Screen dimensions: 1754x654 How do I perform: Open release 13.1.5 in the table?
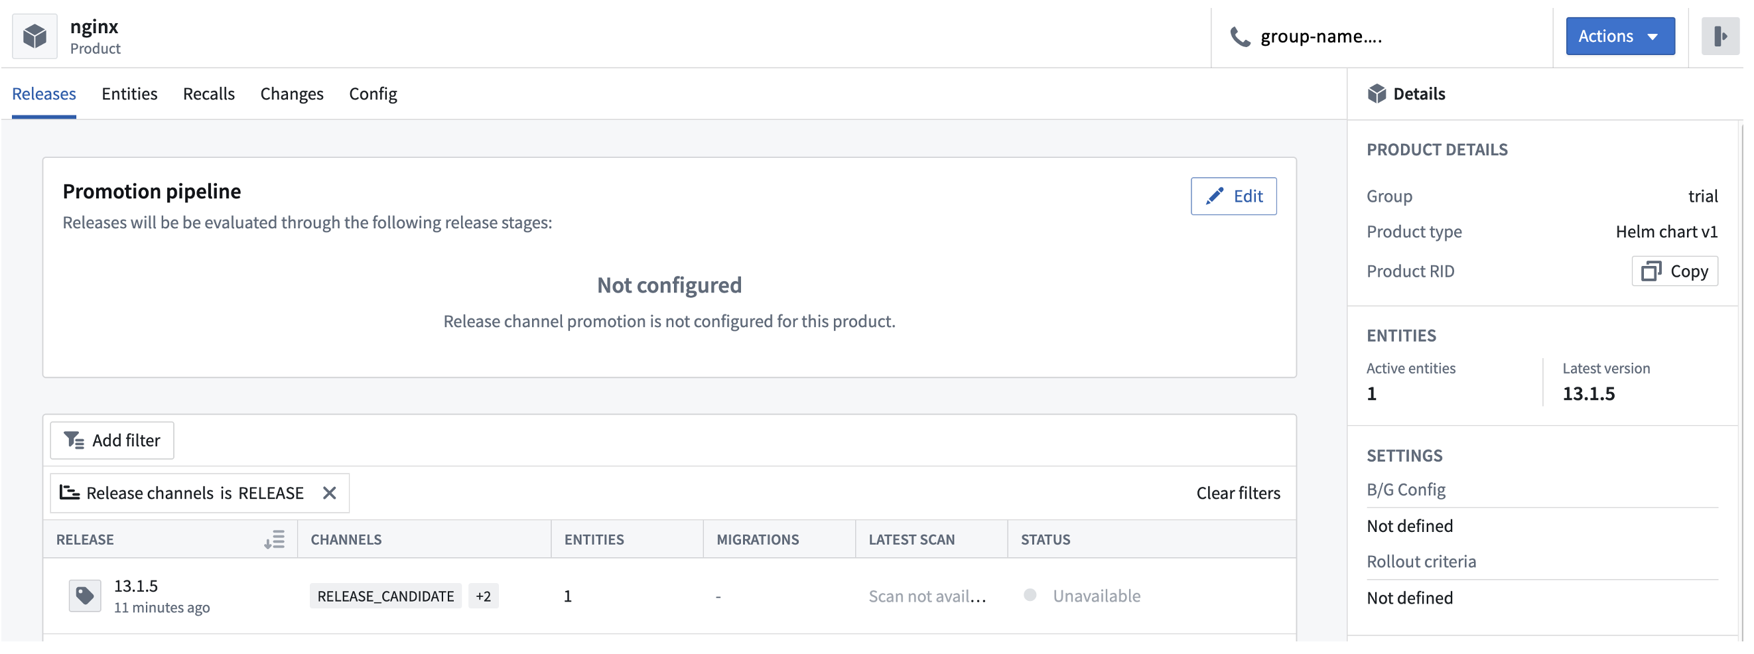pyautogui.click(x=136, y=586)
